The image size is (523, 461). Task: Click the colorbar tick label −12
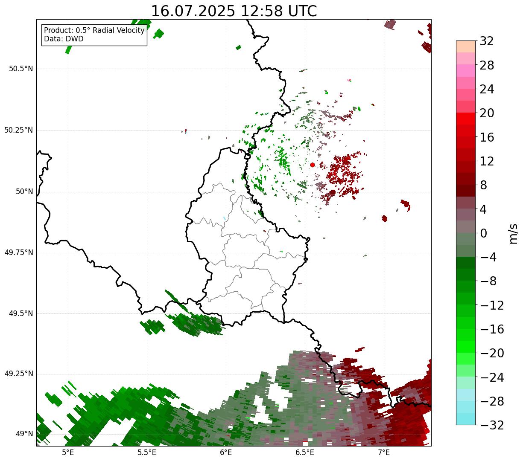pyautogui.click(x=492, y=305)
